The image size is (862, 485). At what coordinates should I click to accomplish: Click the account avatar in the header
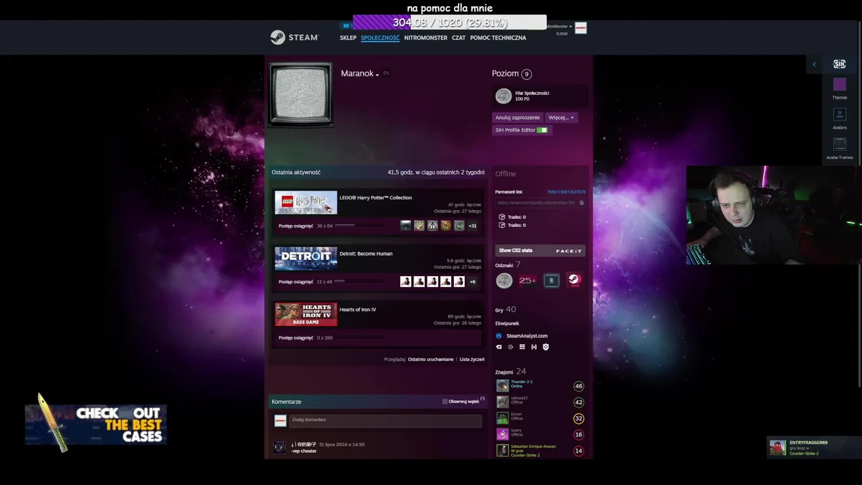pos(581,28)
